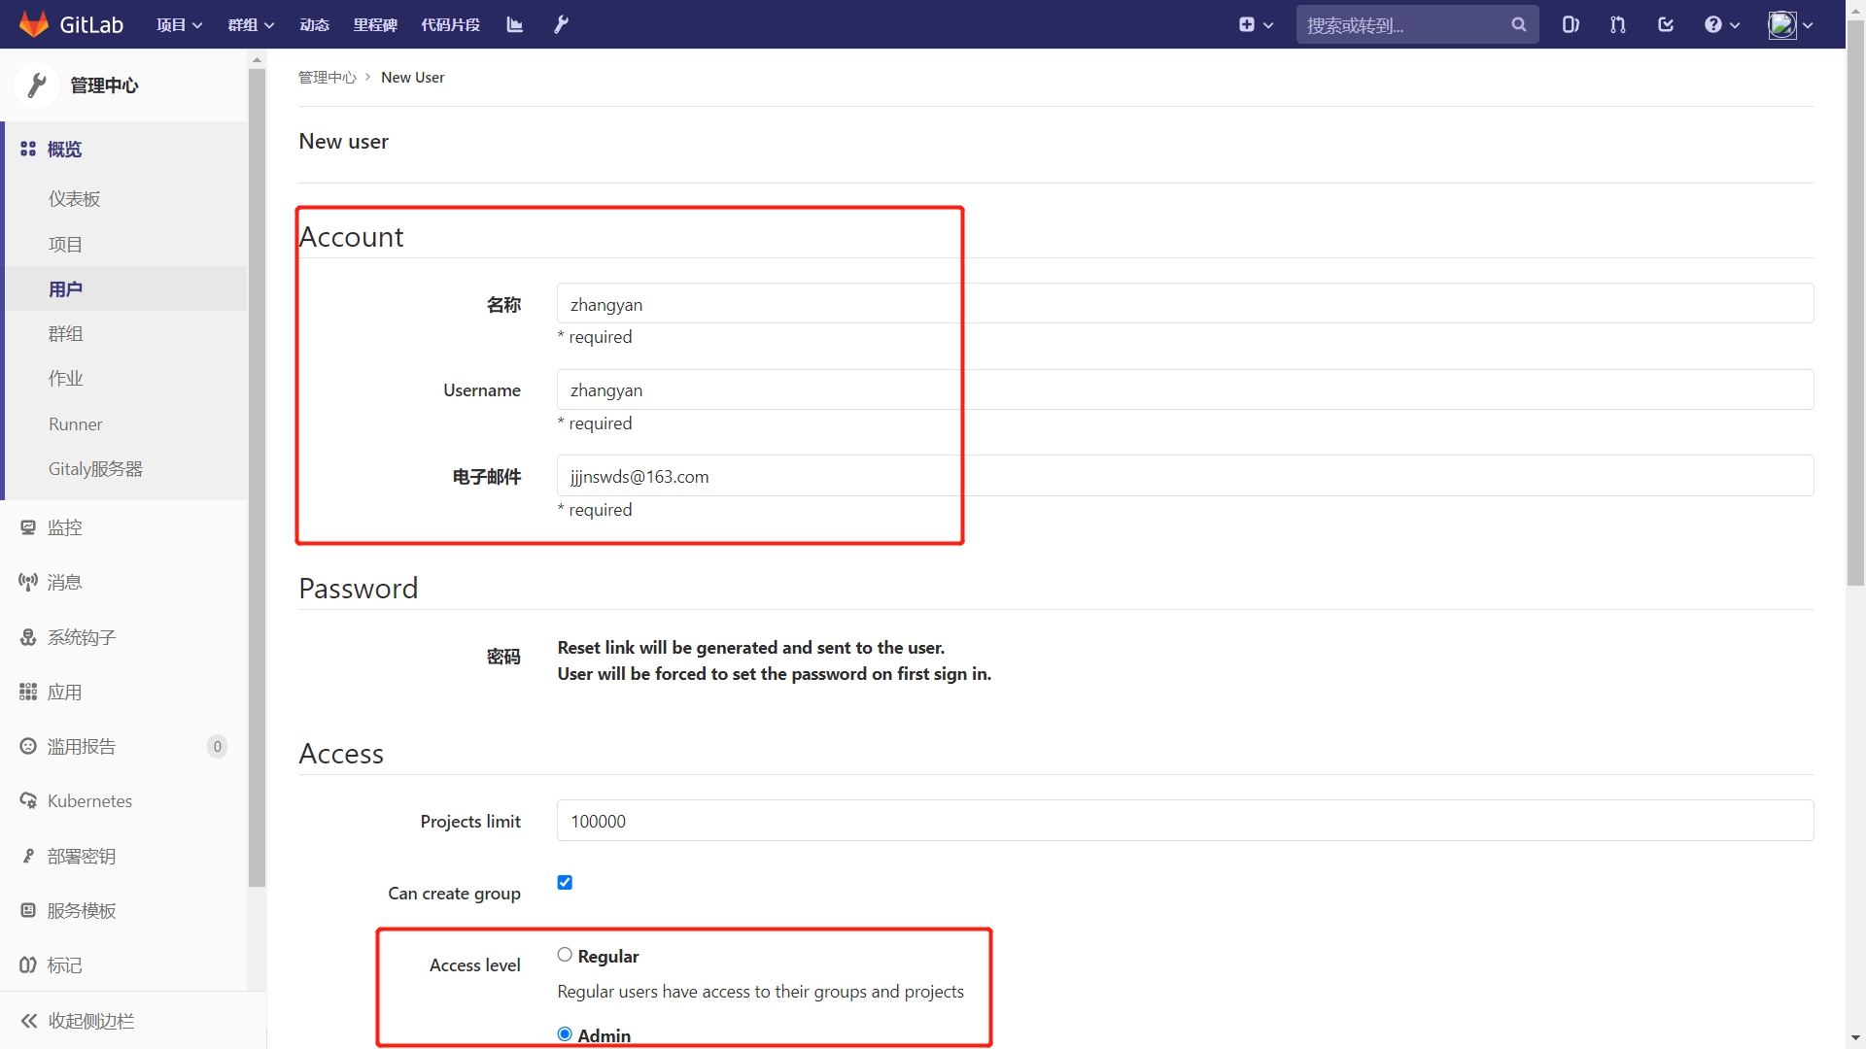Open the issues icon in top bar

[1570, 24]
